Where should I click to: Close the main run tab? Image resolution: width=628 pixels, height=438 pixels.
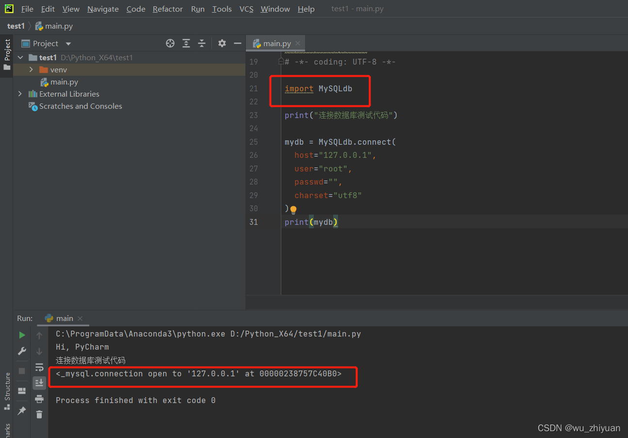(x=81, y=319)
